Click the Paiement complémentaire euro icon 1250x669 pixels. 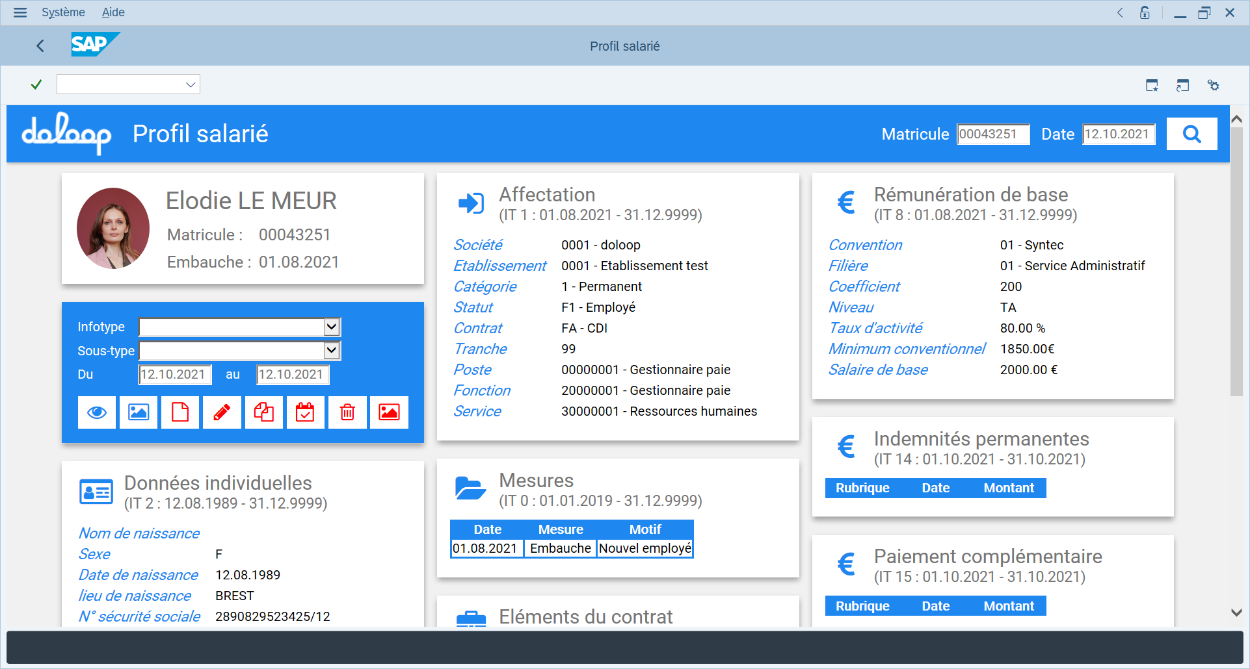(845, 564)
